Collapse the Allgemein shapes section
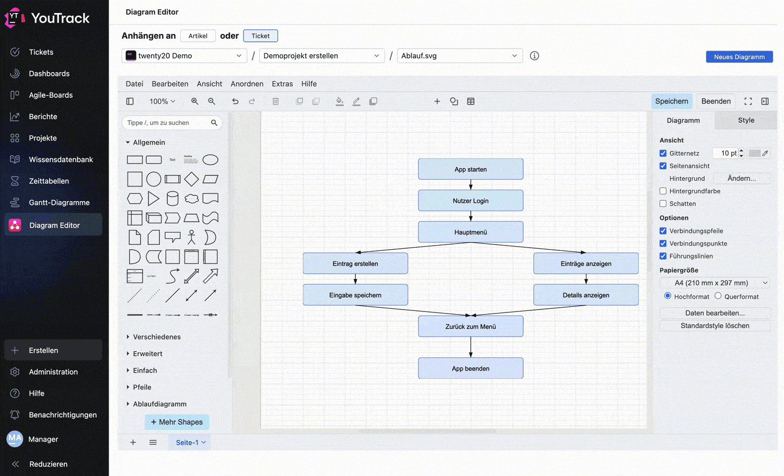This screenshot has width=784, height=476. pyautogui.click(x=146, y=142)
